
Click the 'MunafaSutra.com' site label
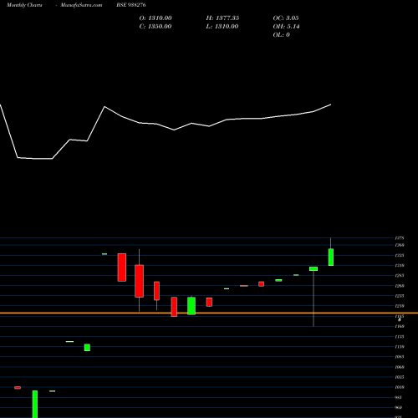(81, 5)
